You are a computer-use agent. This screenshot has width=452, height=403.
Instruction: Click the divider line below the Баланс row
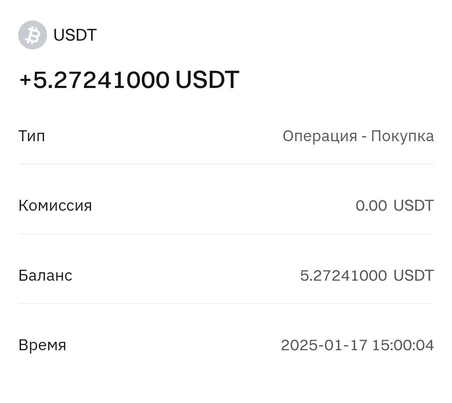click(226, 303)
